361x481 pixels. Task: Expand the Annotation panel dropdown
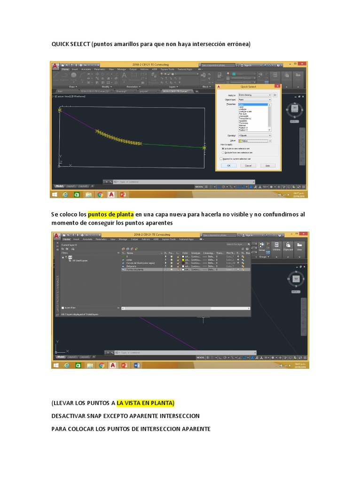pos(133,87)
